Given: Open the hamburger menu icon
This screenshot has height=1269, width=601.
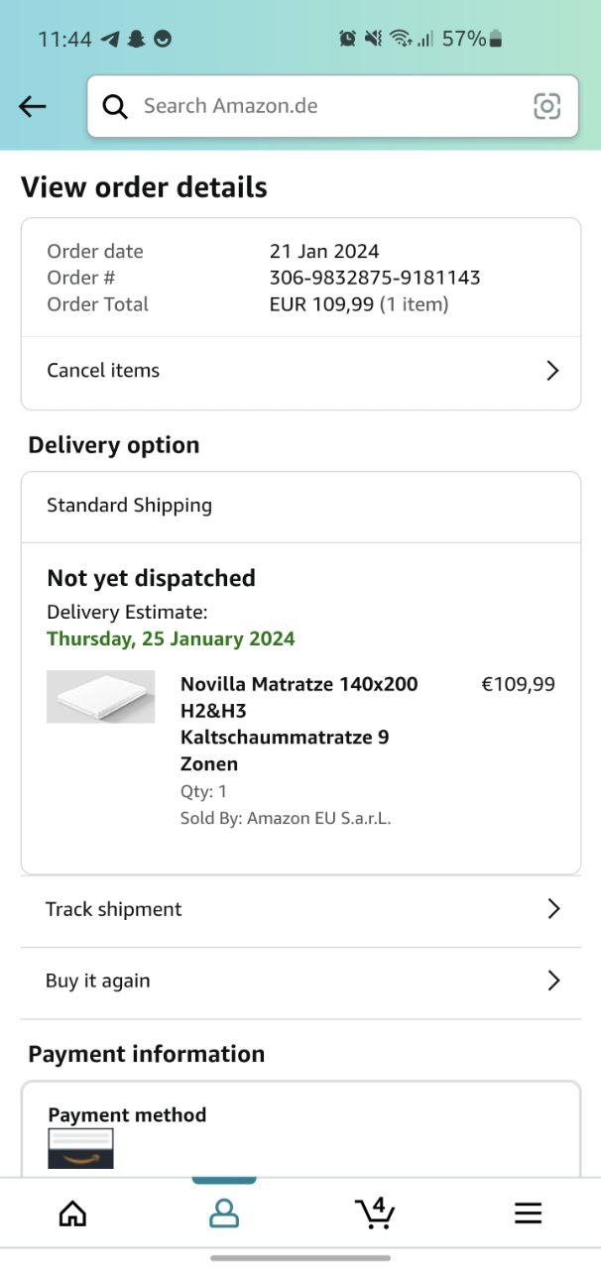Looking at the screenshot, I should (528, 1212).
